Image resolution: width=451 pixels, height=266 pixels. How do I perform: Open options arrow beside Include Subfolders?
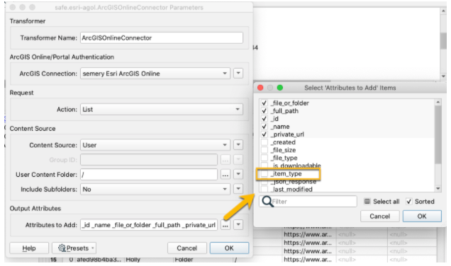(x=238, y=189)
